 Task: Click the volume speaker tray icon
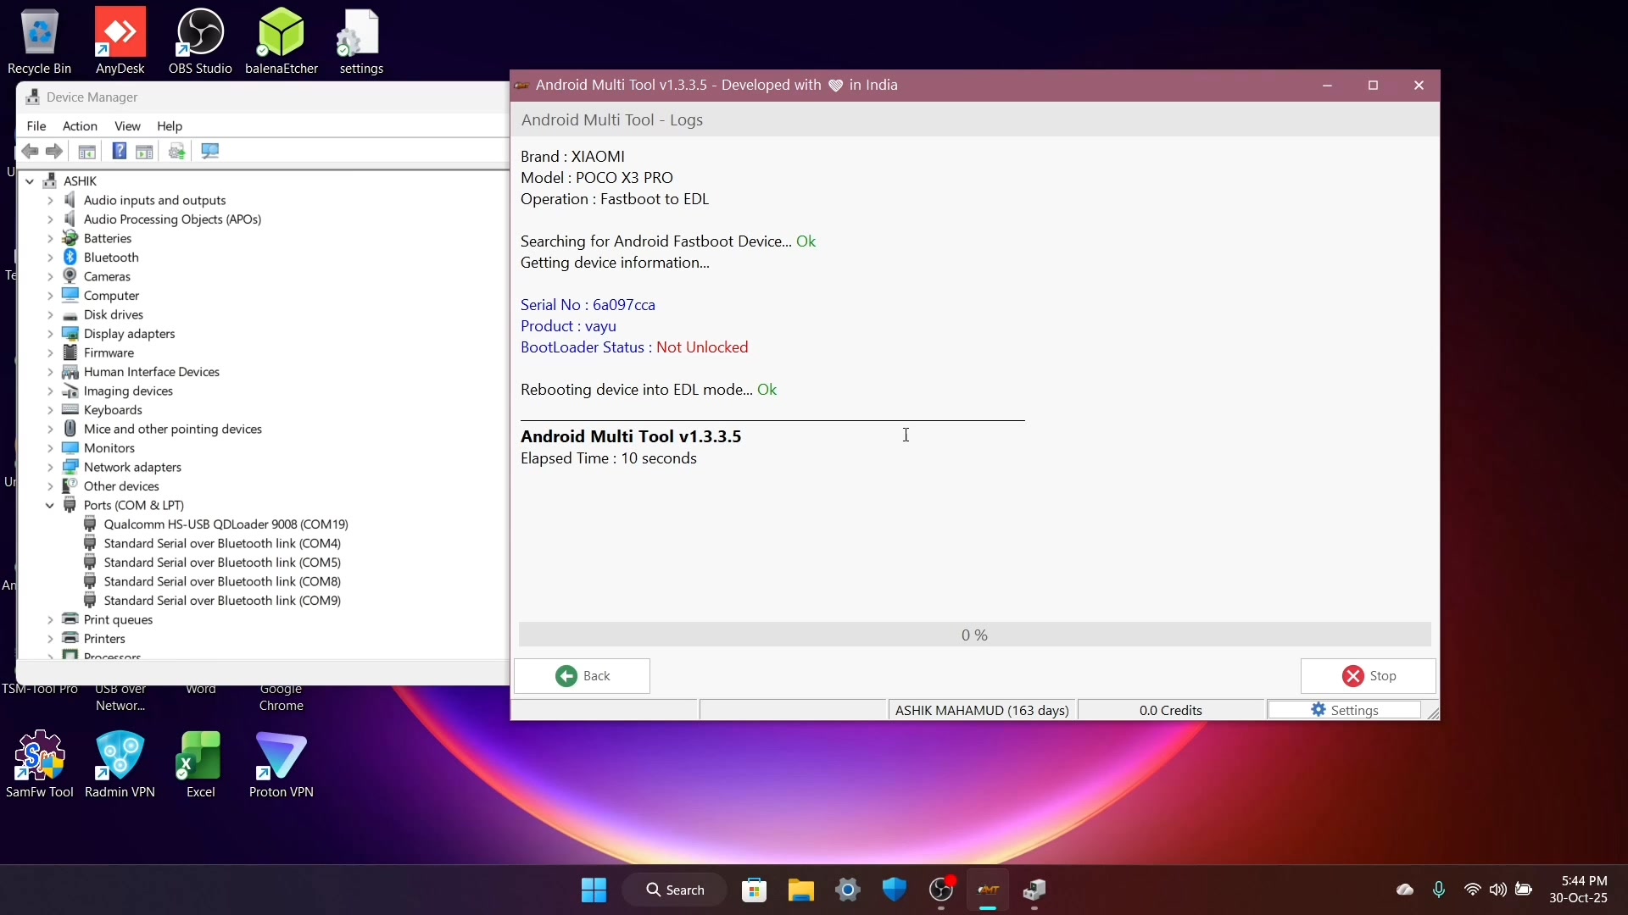click(1498, 890)
